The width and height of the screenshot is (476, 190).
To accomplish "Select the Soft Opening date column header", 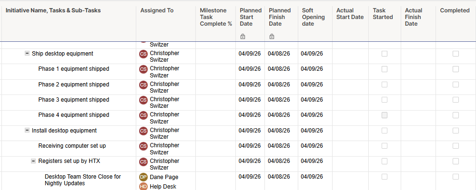I will point(313,17).
